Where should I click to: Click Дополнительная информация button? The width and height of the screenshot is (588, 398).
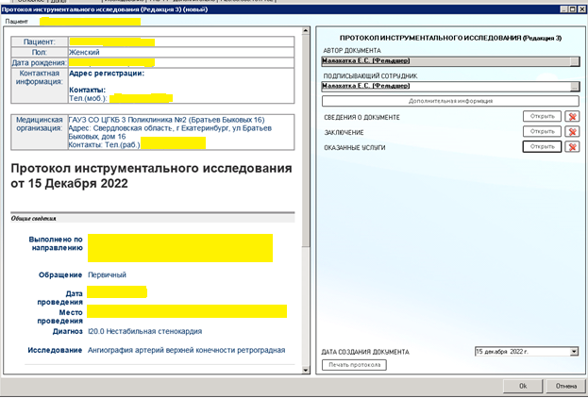pyautogui.click(x=450, y=101)
